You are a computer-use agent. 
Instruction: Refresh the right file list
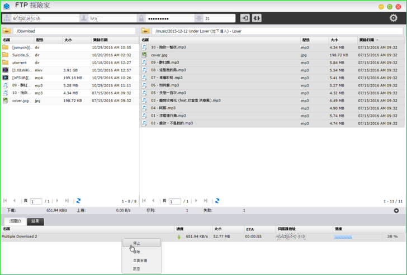(x=217, y=201)
